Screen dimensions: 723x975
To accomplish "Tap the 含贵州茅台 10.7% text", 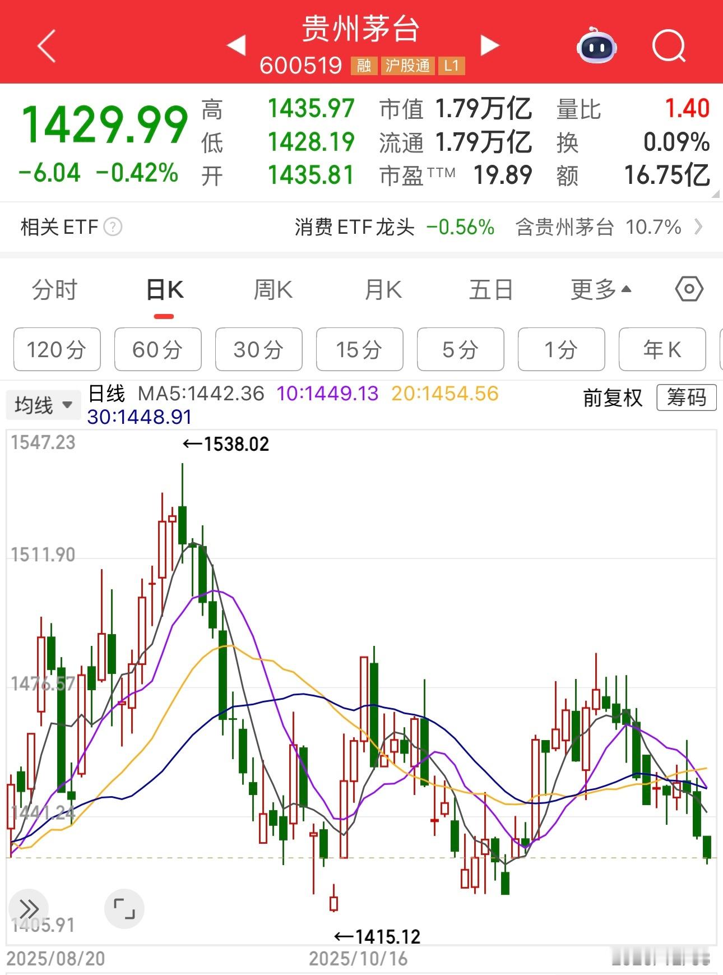I will coord(598,227).
